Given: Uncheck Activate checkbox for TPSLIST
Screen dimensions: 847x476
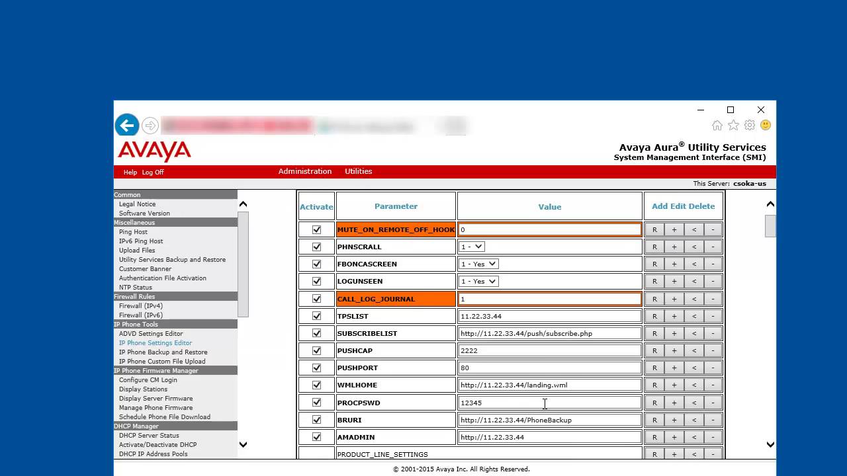Looking at the screenshot, I should pos(316,316).
